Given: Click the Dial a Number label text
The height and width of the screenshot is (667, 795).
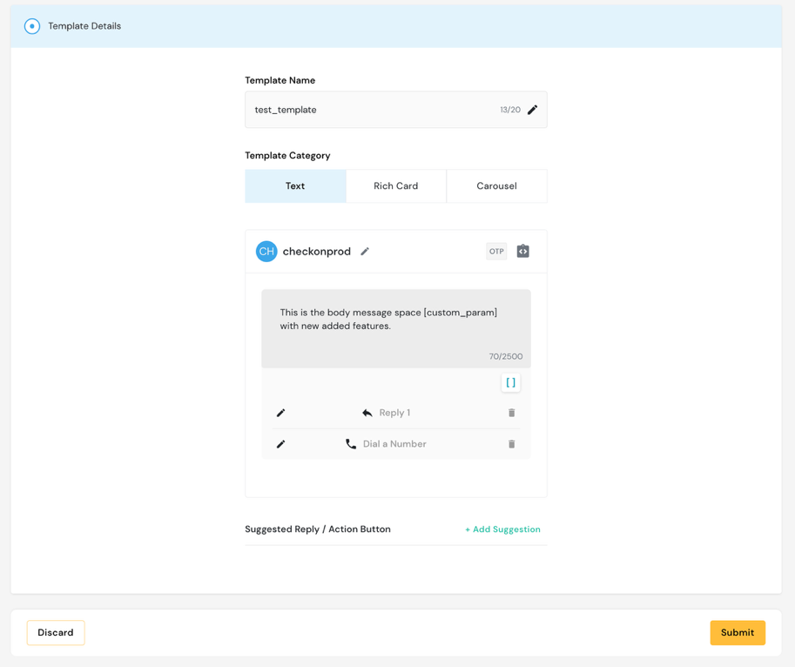Looking at the screenshot, I should [394, 444].
